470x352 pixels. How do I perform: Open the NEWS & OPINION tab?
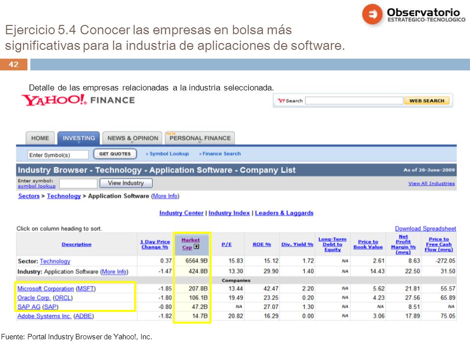[x=133, y=138]
